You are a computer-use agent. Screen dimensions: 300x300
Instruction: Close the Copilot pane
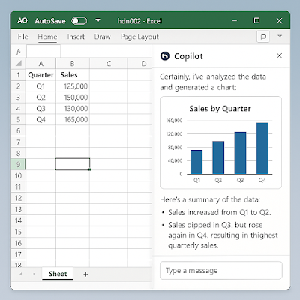click(x=280, y=55)
